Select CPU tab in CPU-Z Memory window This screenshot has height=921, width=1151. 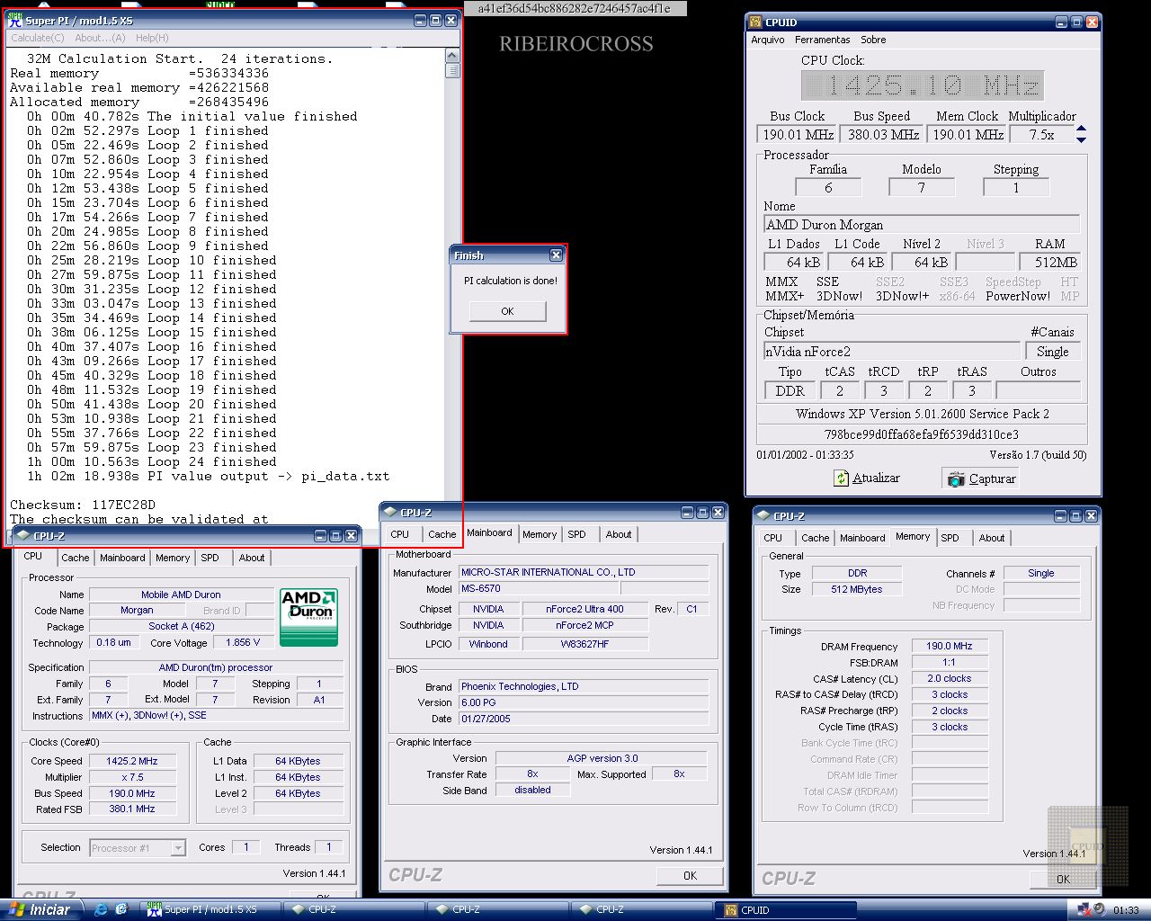(x=773, y=538)
